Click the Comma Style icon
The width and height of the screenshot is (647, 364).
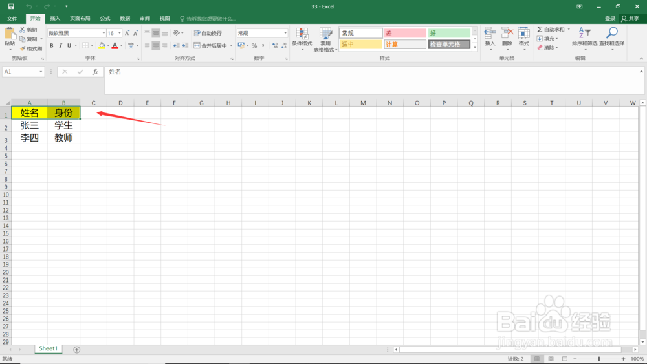coord(263,45)
